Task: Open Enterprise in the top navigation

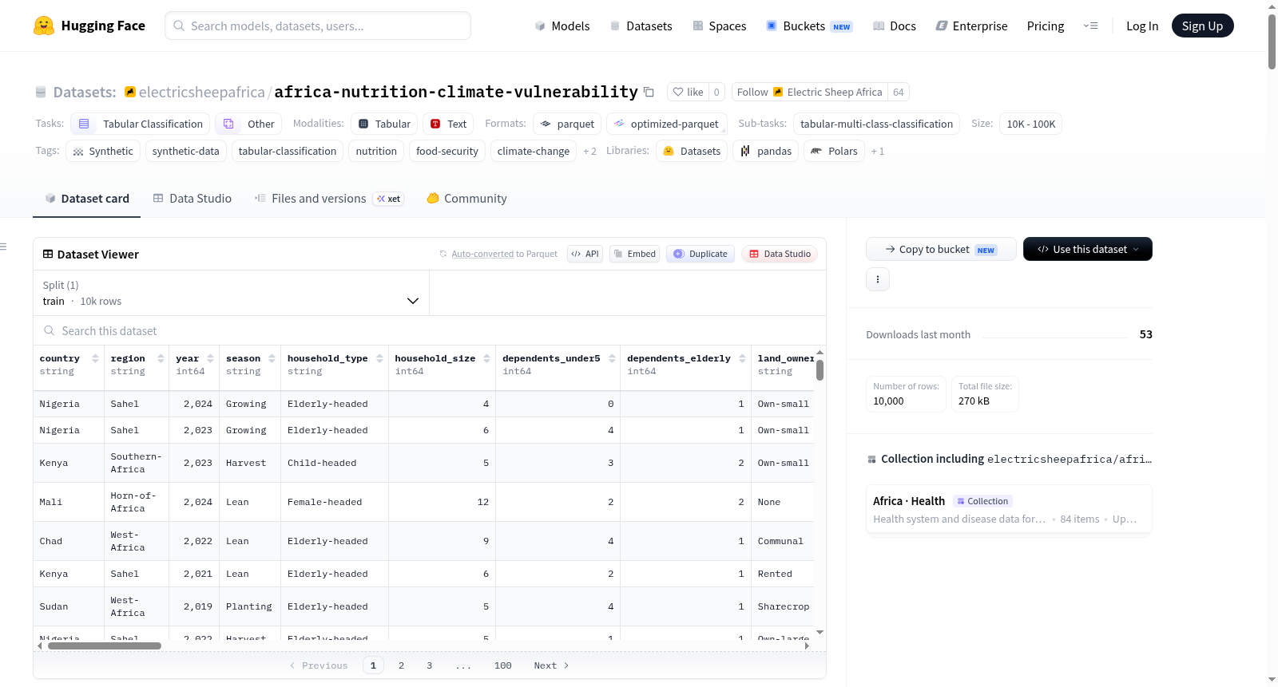Action: click(x=971, y=26)
